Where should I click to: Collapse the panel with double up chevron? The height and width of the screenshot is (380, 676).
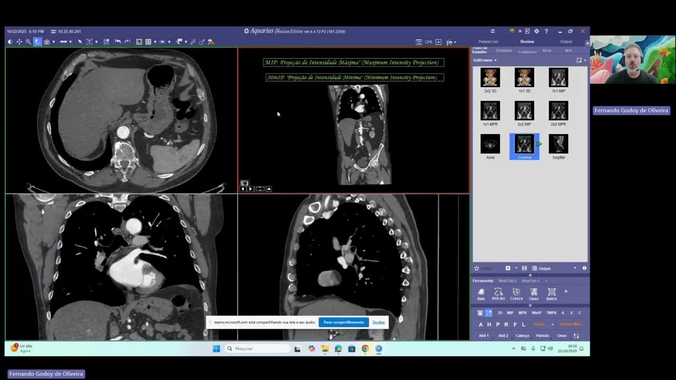point(530,275)
